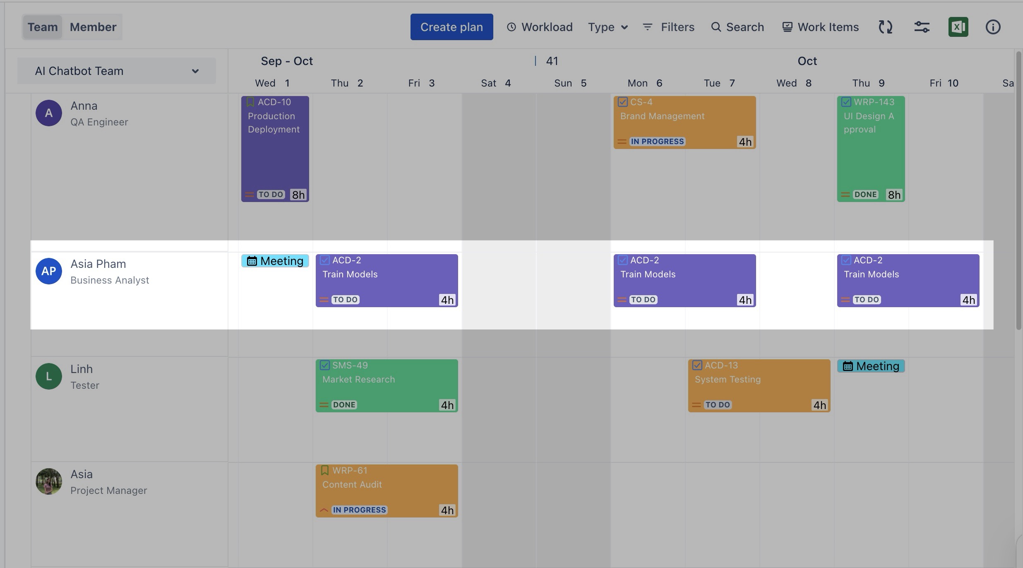Click the sync refresh arrows icon

tap(885, 27)
